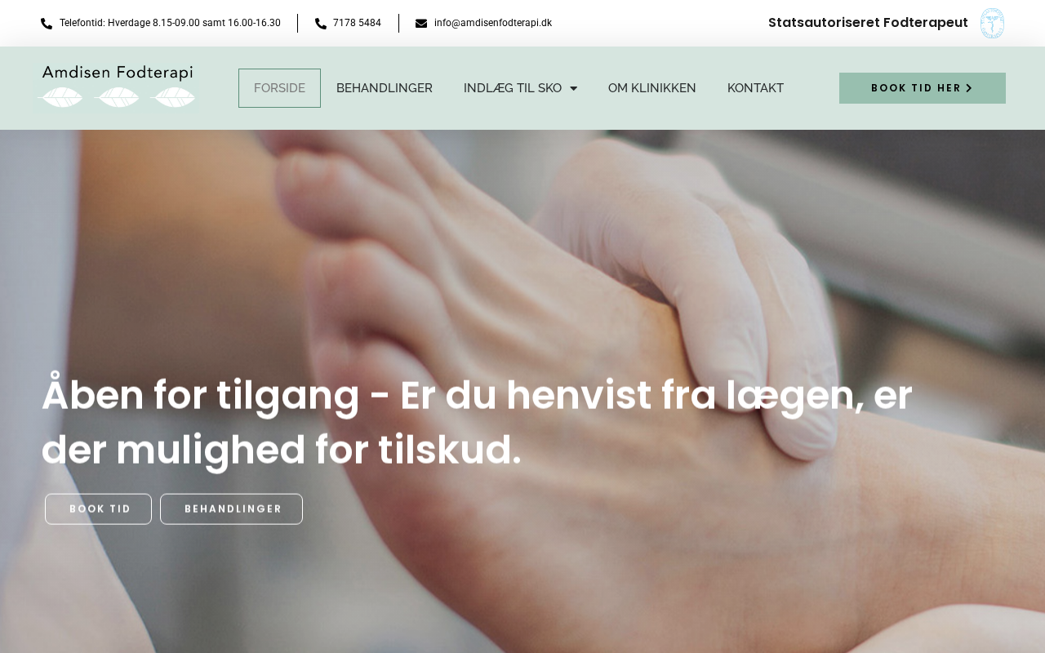Click the Statsautoriseret Fodterapeut emblem icon

click(x=992, y=23)
